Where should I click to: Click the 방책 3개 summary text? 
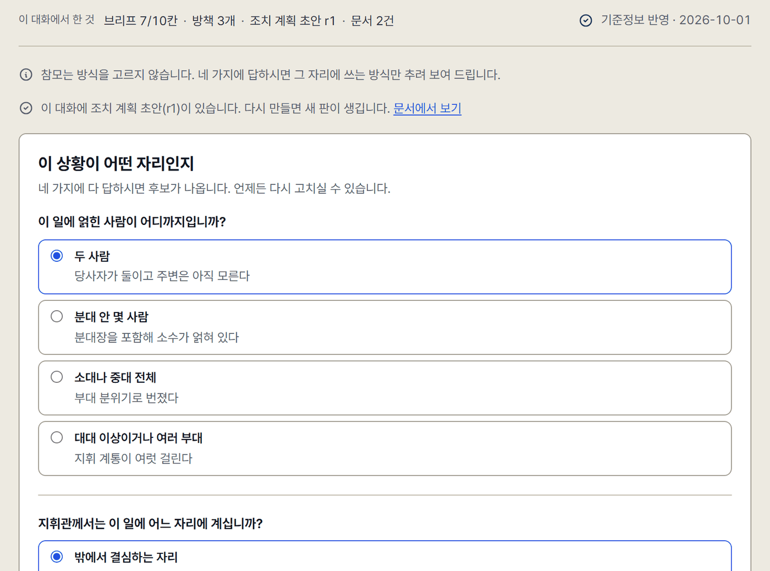pos(213,21)
